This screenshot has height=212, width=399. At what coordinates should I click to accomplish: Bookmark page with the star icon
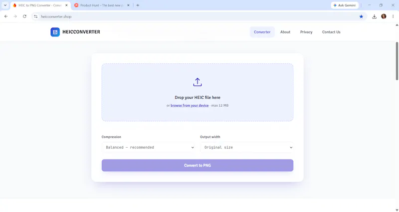(x=361, y=16)
